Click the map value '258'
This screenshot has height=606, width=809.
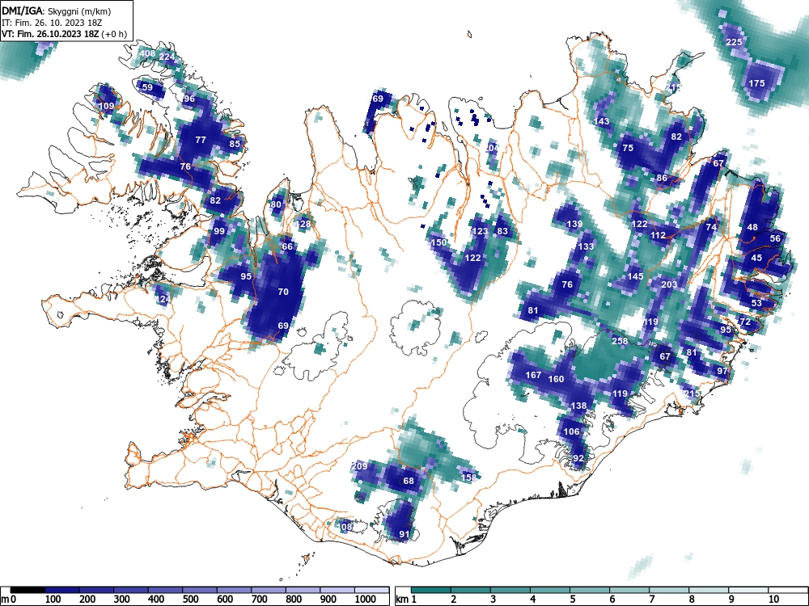click(620, 341)
